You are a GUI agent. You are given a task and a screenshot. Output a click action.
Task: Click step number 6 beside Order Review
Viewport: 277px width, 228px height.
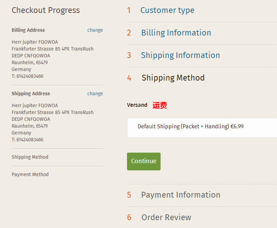coord(129,217)
